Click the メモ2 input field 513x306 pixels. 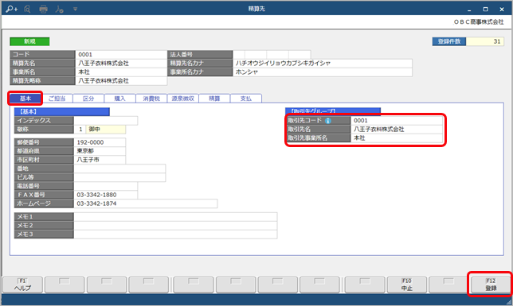175,226
